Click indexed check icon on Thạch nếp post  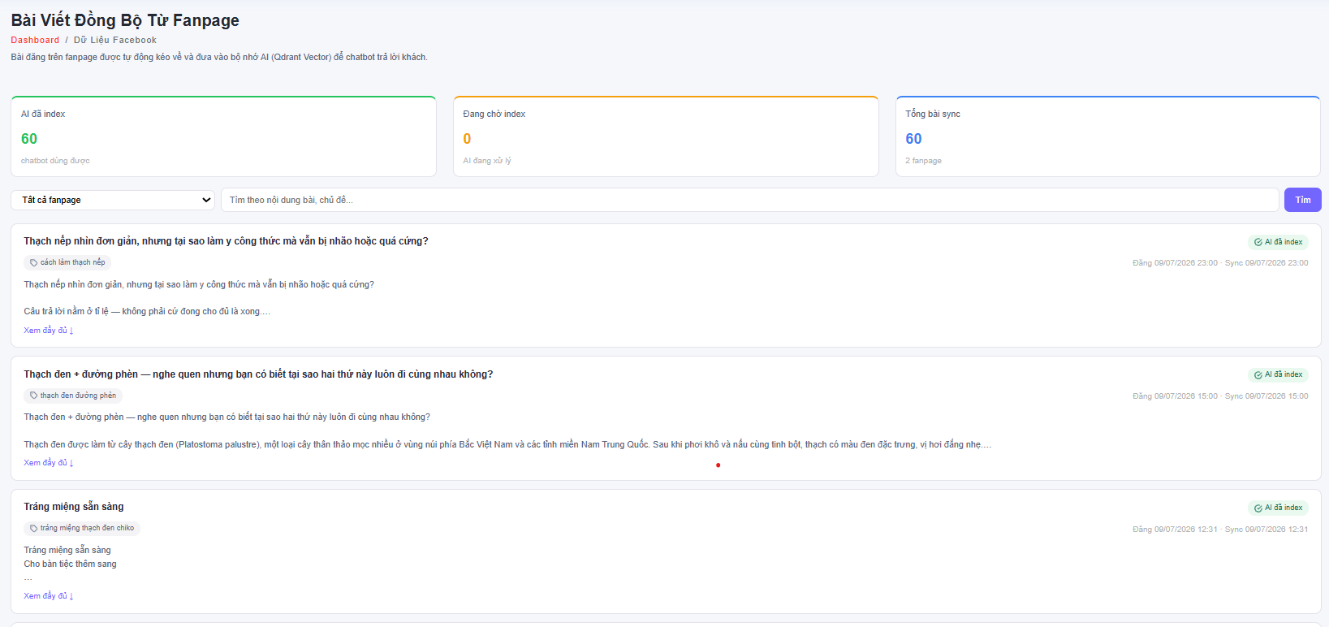[x=1258, y=242]
